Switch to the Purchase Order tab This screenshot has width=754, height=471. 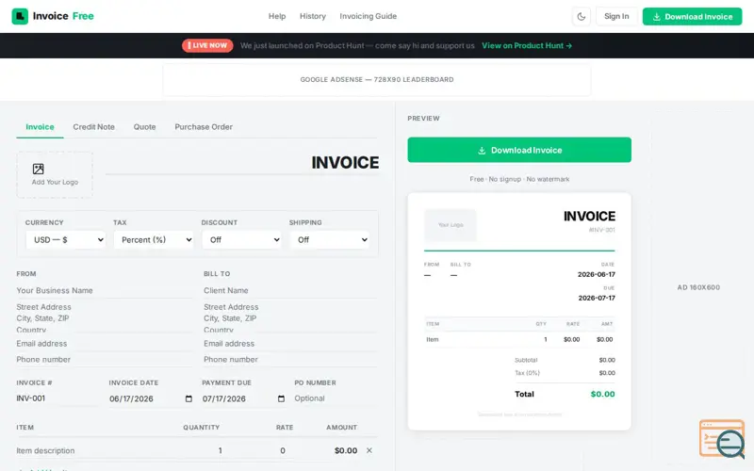pyautogui.click(x=204, y=127)
